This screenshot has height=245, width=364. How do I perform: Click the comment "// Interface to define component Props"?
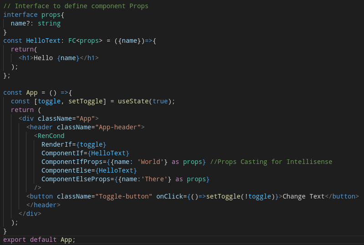coord(76,6)
